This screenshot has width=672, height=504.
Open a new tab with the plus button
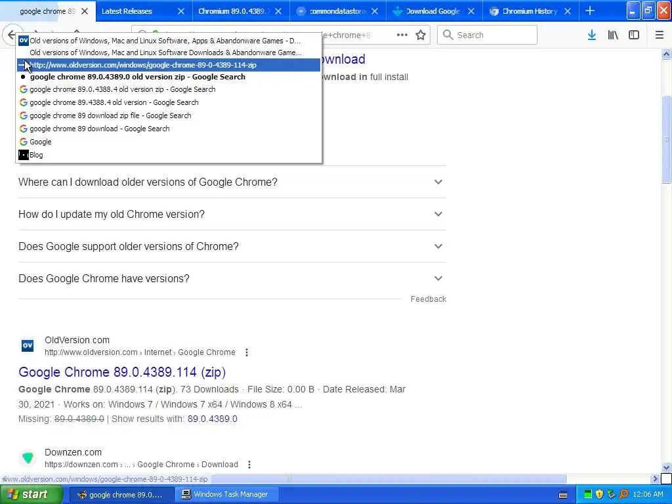(590, 10)
